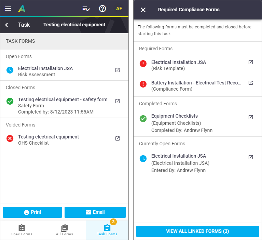Viewport: 262px width, 240px height.
Task: Open the currently open Electrical Installation JSA link icon
Action: (251, 157)
